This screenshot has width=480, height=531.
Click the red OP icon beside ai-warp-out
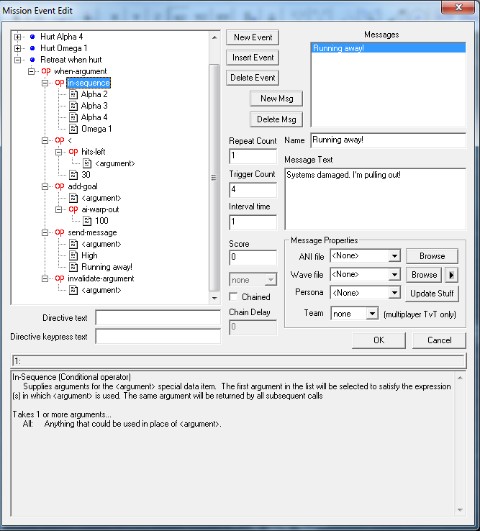click(73, 209)
